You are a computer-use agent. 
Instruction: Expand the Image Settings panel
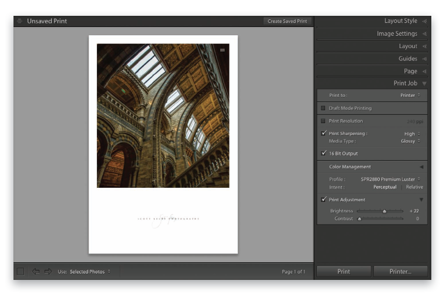point(401,34)
